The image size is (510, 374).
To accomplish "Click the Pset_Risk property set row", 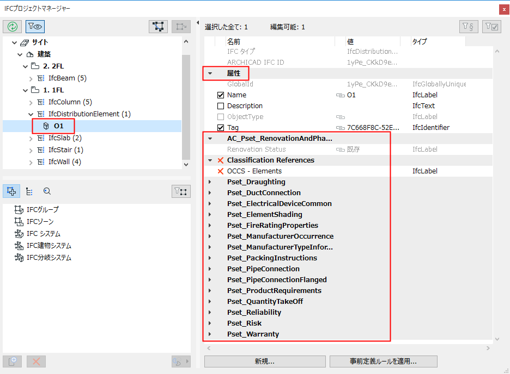I will pyautogui.click(x=348, y=323).
